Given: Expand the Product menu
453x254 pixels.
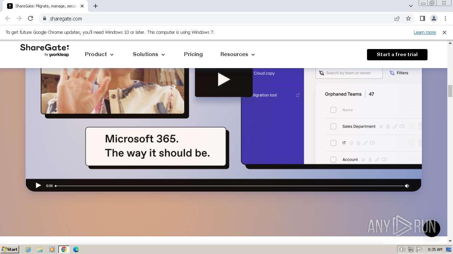Looking at the screenshot, I should pos(99,54).
